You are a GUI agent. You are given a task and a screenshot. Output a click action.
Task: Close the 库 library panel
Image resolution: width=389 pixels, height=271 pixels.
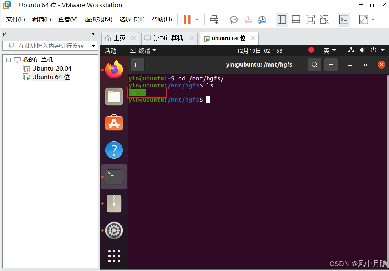(93, 35)
